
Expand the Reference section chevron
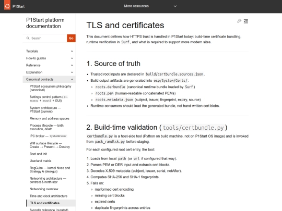[x=72, y=65]
